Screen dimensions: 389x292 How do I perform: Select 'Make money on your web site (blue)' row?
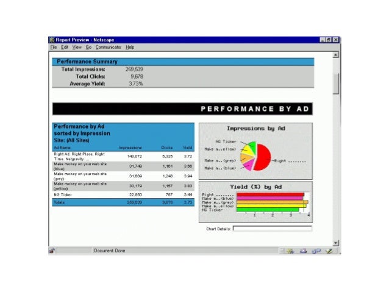[x=123, y=166]
